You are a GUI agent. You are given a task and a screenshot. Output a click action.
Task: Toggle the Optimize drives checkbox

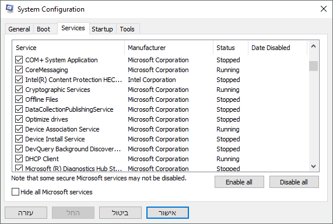(19, 119)
